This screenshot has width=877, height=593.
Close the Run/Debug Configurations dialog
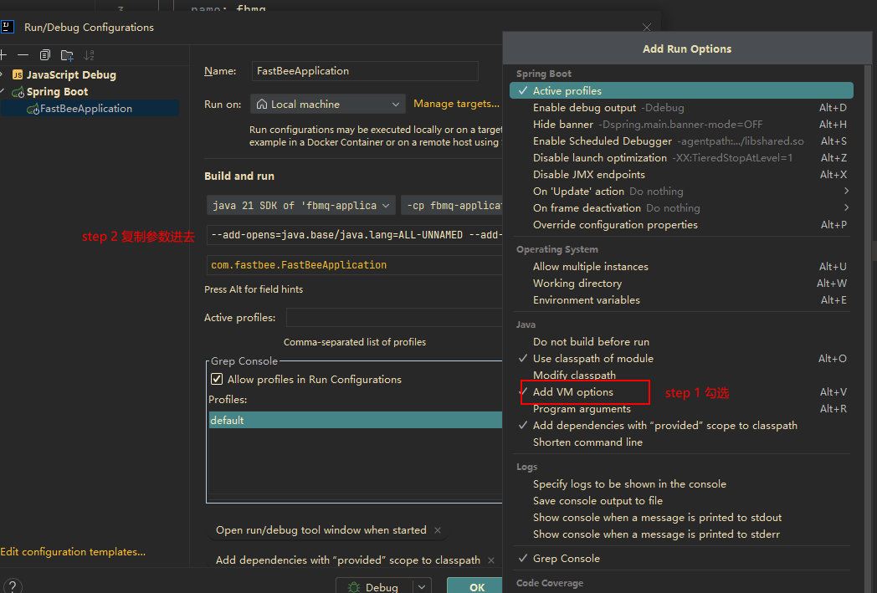click(x=647, y=28)
